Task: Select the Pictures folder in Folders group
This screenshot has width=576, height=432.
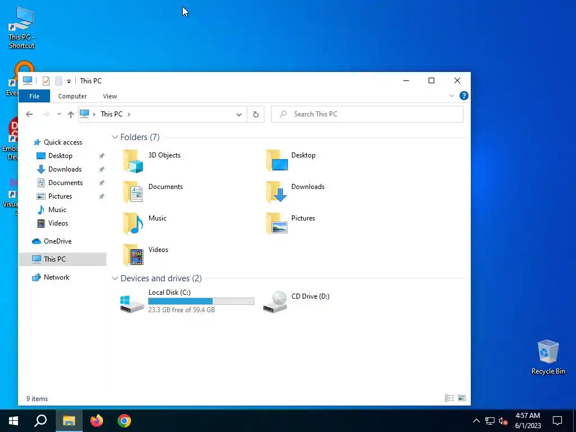Action: (x=291, y=223)
